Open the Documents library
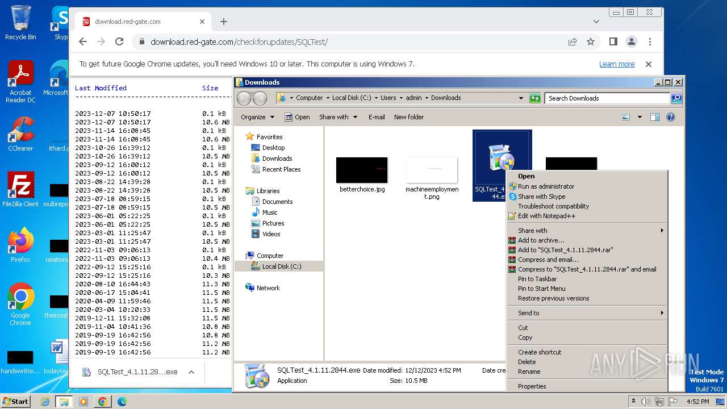727x409 pixels. click(277, 202)
